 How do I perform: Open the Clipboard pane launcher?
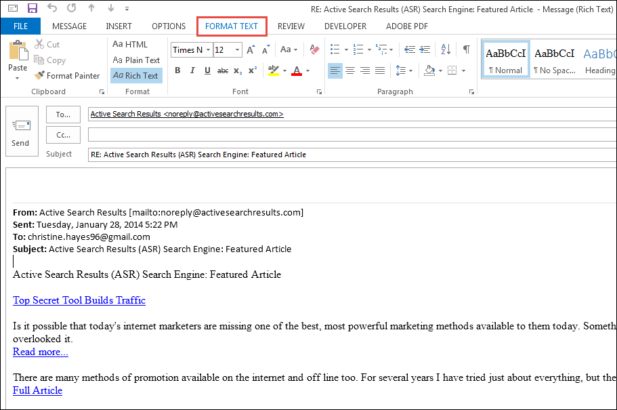pyautogui.click(x=102, y=91)
